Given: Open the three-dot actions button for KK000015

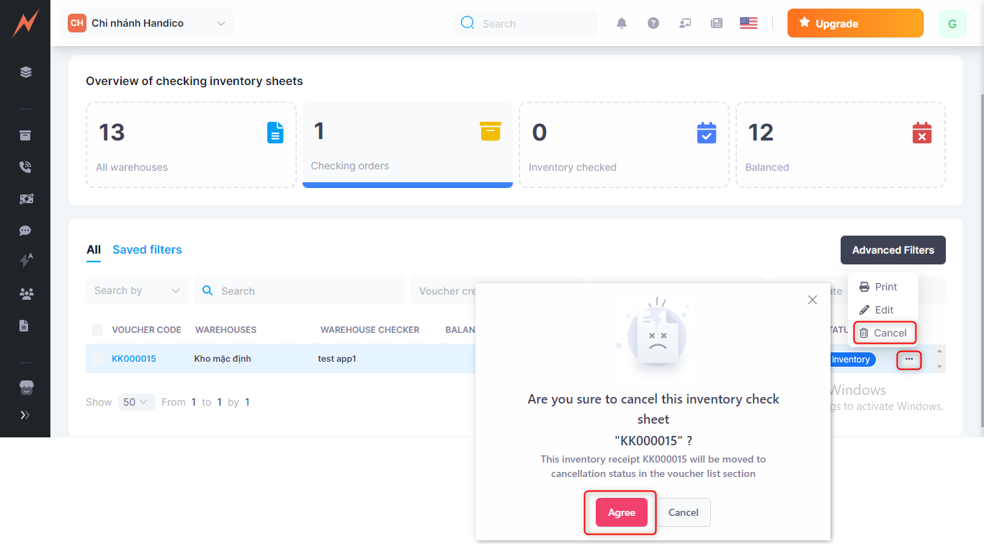Looking at the screenshot, I should tap(909, 359).
